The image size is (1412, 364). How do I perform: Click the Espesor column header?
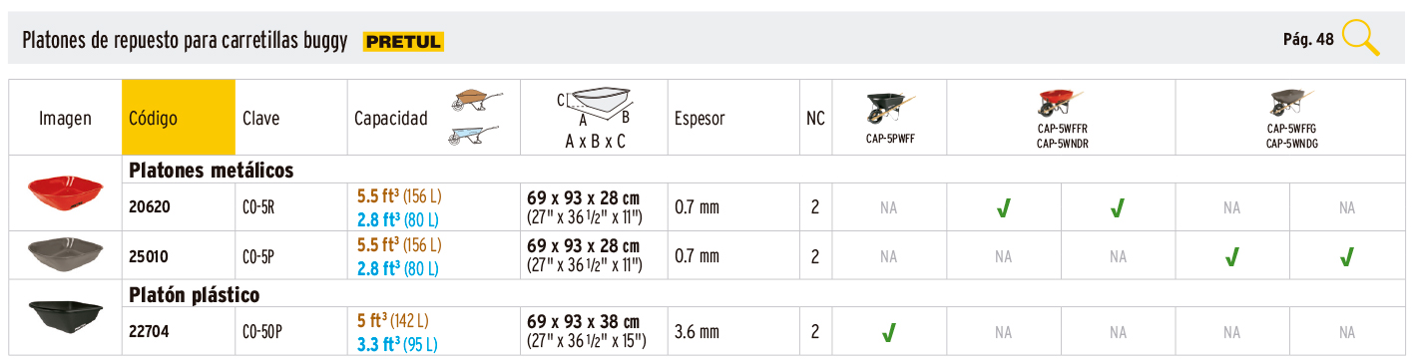[x=700, y=119]
